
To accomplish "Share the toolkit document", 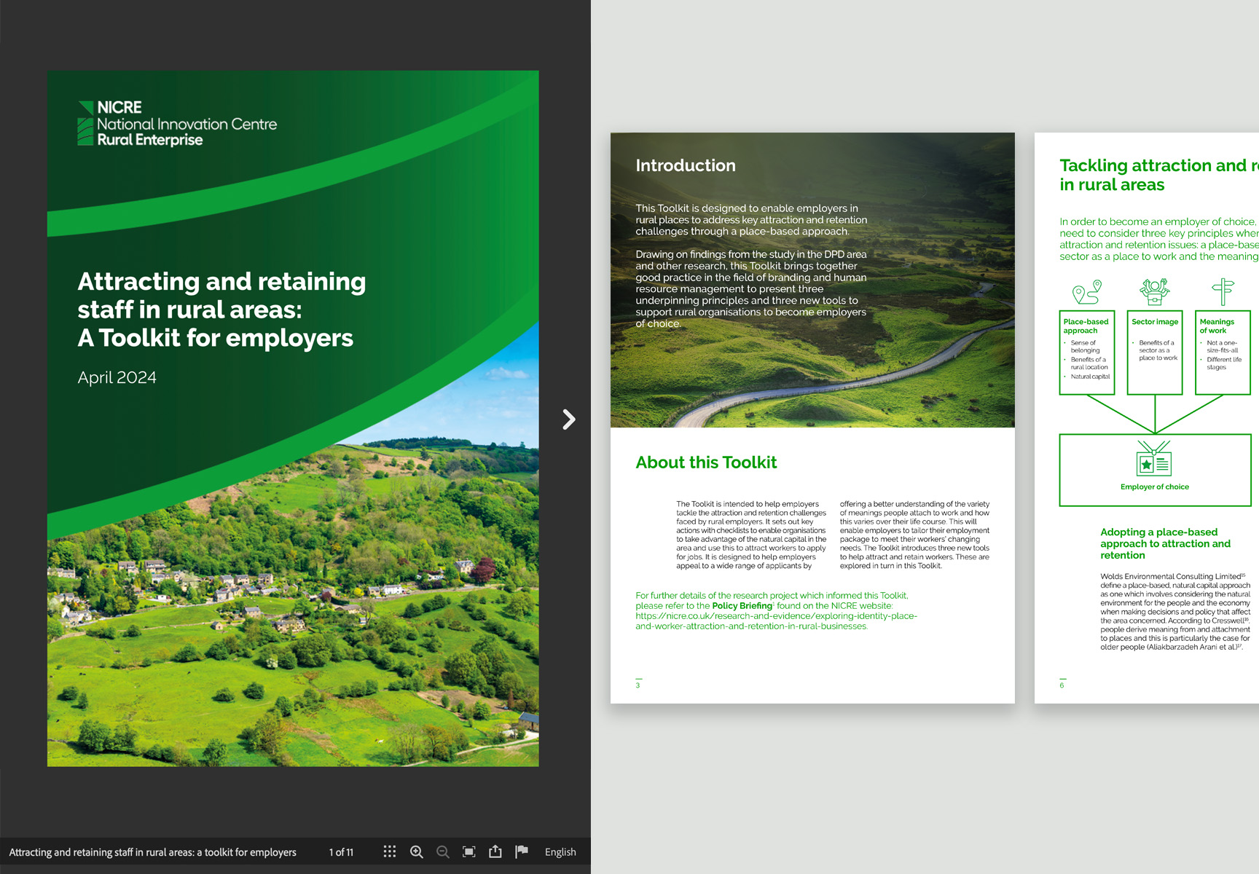I will 495,851.
